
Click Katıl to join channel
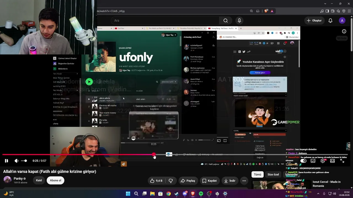(39, 180)
